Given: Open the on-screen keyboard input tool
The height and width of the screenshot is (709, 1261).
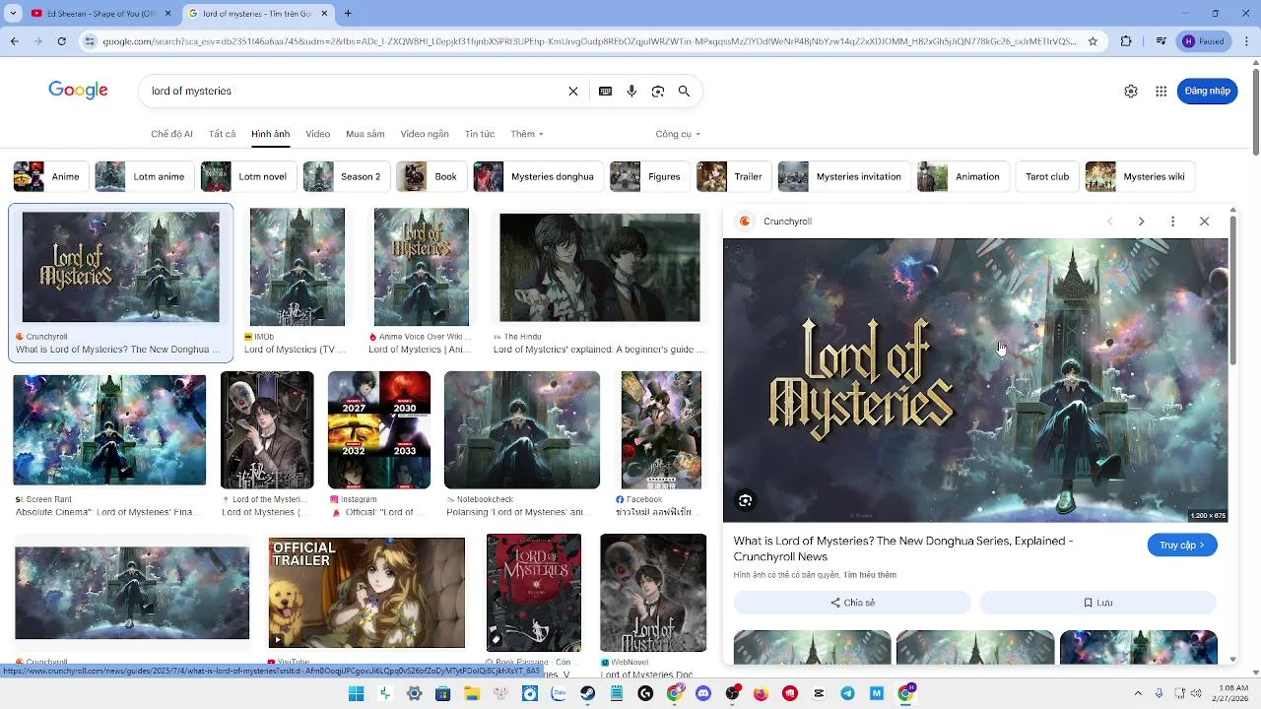Looking at the screenshot, I should pos(605,91).
